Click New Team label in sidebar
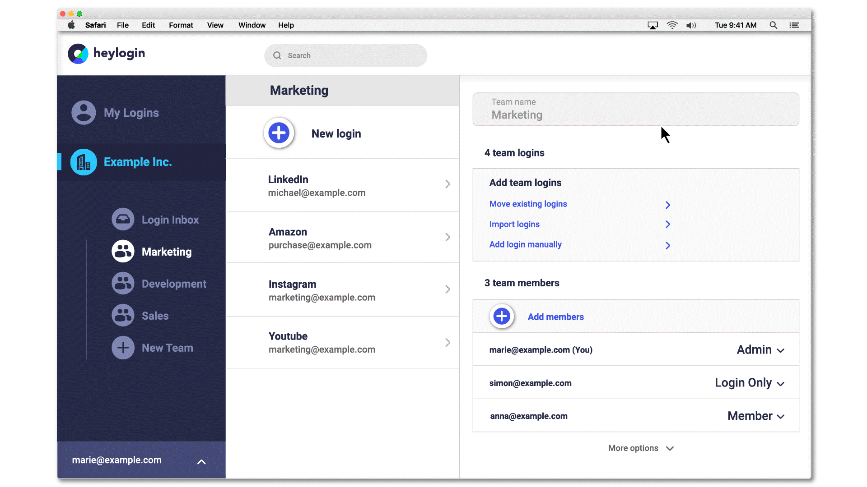The image size is (867, 487). [x=168, y=348]
